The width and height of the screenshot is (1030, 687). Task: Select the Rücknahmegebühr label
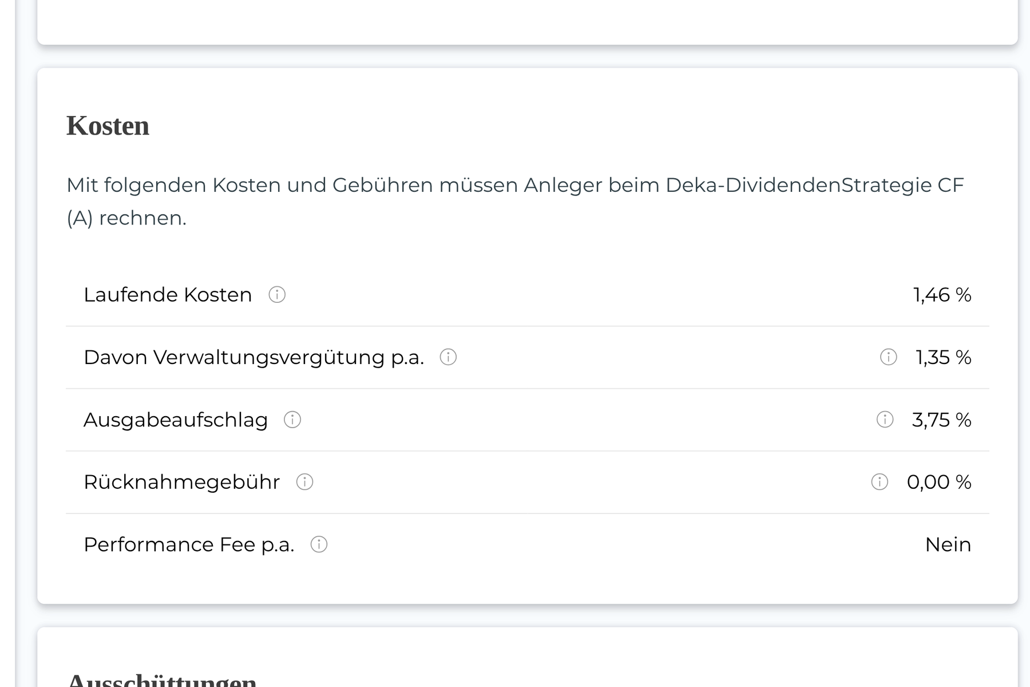[182, 482]
